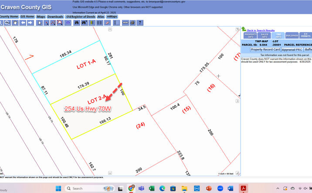Pan map up with top arrow

(x=110, y=30)
